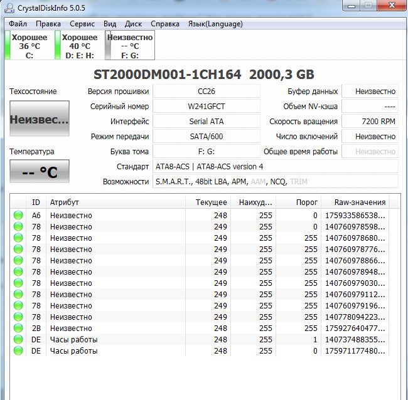Click status circle of row with raw 140760978866
Viewport: 408px width, 400px height.
[x=18, y=260]
